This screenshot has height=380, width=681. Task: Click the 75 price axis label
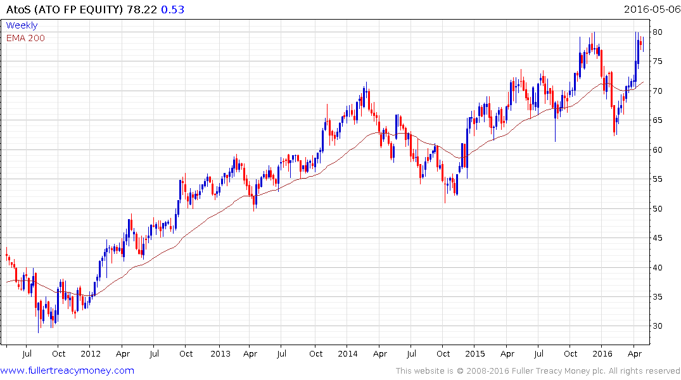[x=657, y=61]
